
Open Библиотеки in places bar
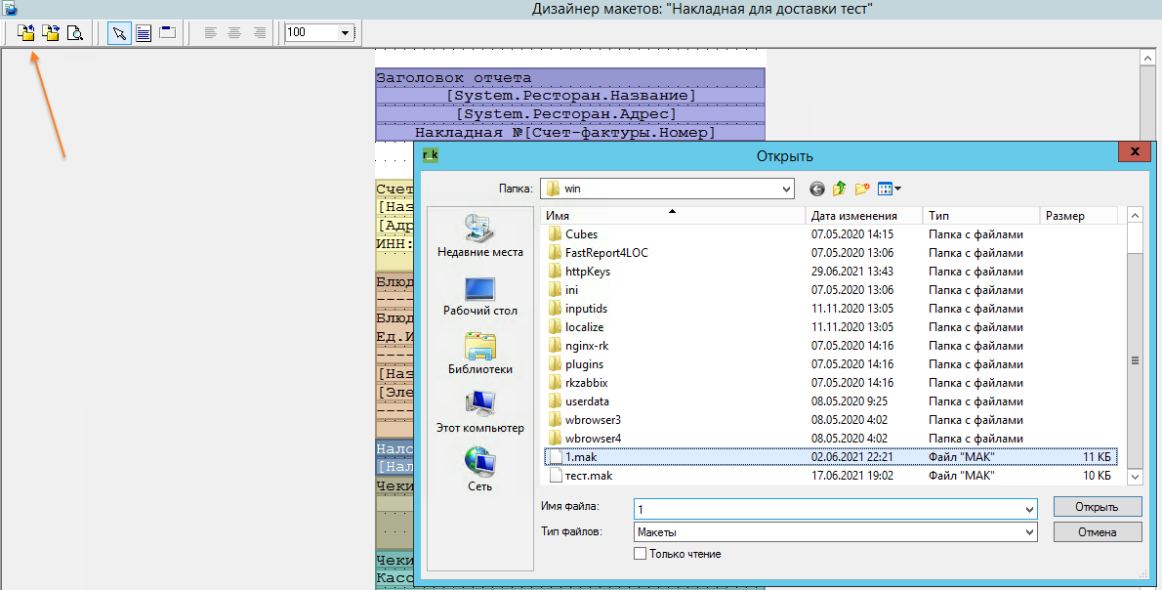(x=480, y=355)
